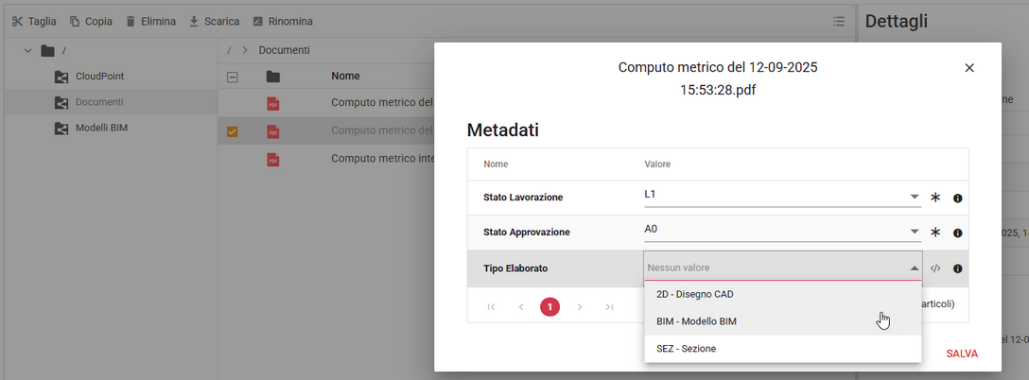Click the Copia toolbar button

pos(91,22)
